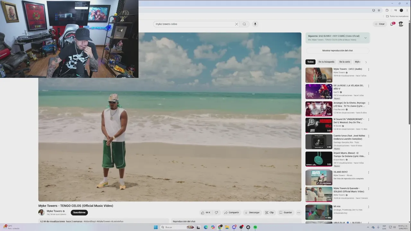411x231 pixels.
Task: Open options for Cuento lunas video
Action: 369,136
